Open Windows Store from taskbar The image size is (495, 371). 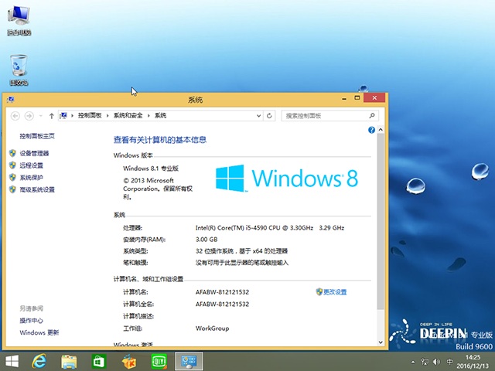point(99,362)
